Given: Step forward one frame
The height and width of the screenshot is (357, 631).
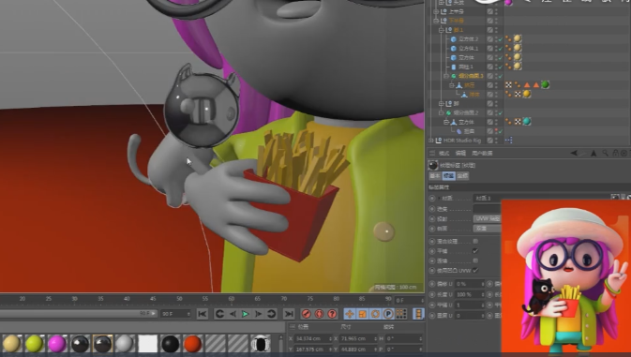Looking at the screenshot, I should click(259, 314).
